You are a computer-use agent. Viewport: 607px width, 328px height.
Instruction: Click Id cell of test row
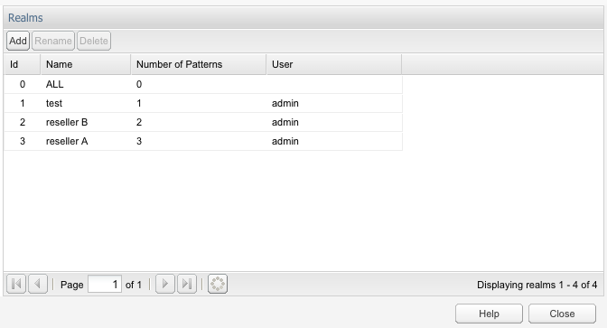pyautogui.click(x=23, y=103)
